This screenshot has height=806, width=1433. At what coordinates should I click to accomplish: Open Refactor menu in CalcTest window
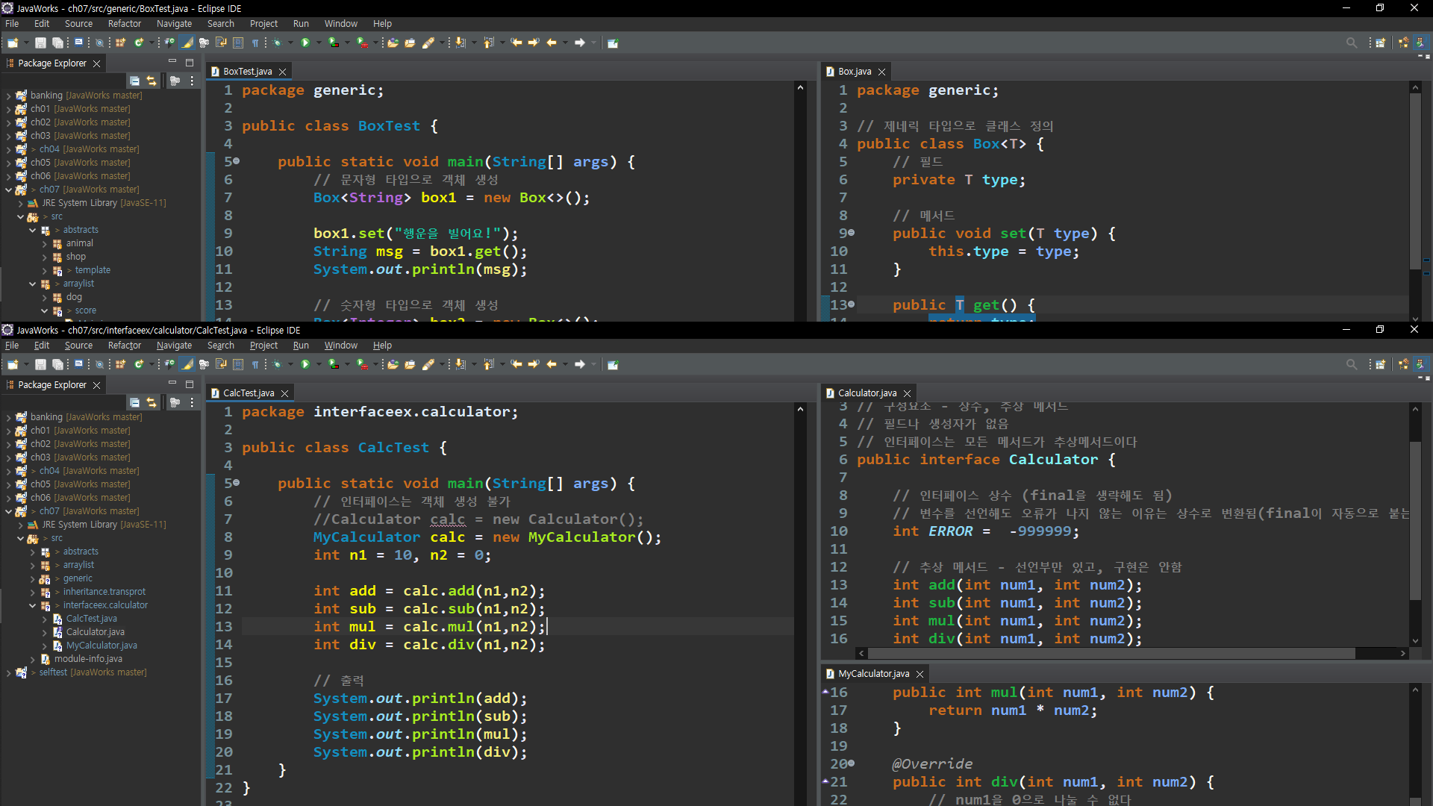124,346
